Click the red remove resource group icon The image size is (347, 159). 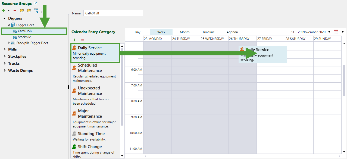(x=15, y=11)
